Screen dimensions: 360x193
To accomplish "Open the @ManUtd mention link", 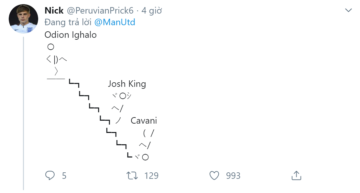I will pyautogui.click(x=115, y=22).
